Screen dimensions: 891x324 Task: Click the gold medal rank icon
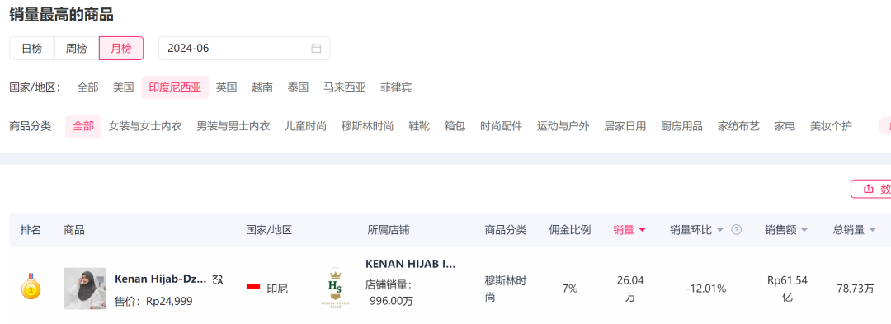click(31, 287)
